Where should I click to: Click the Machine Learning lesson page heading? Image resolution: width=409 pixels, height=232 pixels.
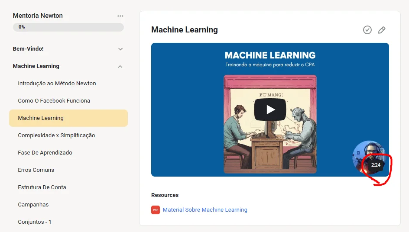point(185,30)
